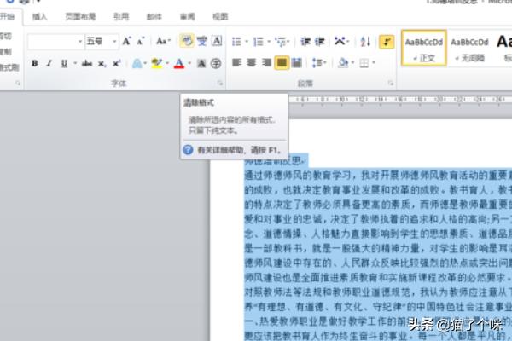Screen dimensions: 512x341
Task: Switch to the 审阅 tab
Action: 188,17
